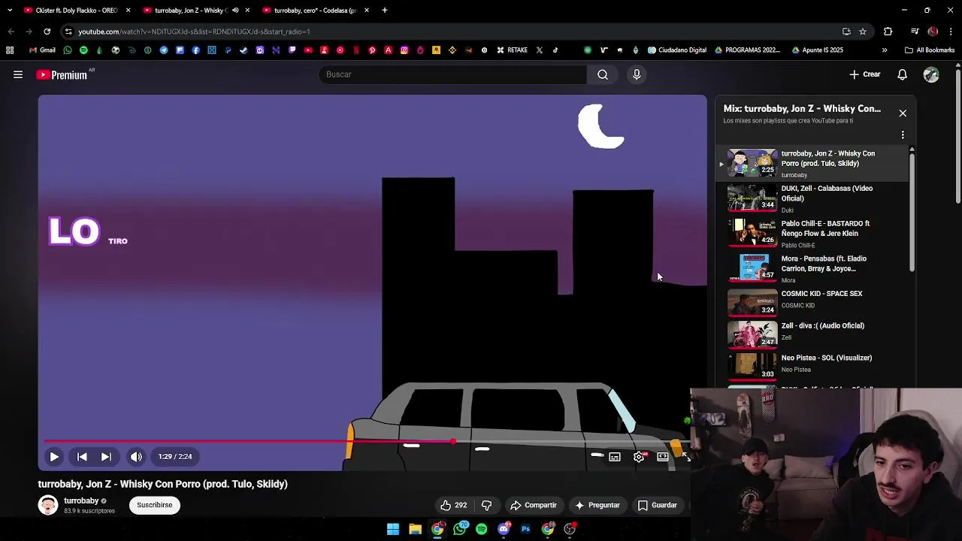Click the page vertical scrollbar
The image size is (962, 541).
click(x=958, y=135)
